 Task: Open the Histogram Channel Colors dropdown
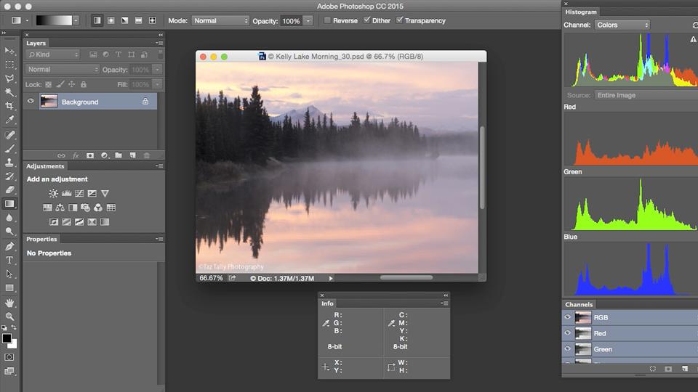click(x=622, y=25)
